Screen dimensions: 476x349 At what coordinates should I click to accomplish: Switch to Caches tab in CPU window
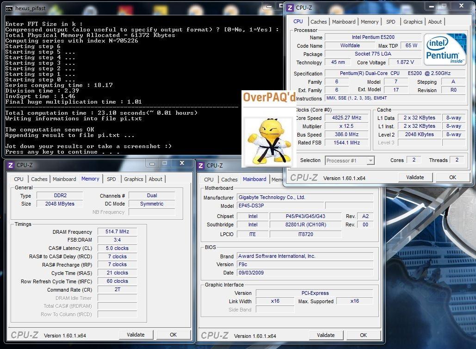pos(318,22)
